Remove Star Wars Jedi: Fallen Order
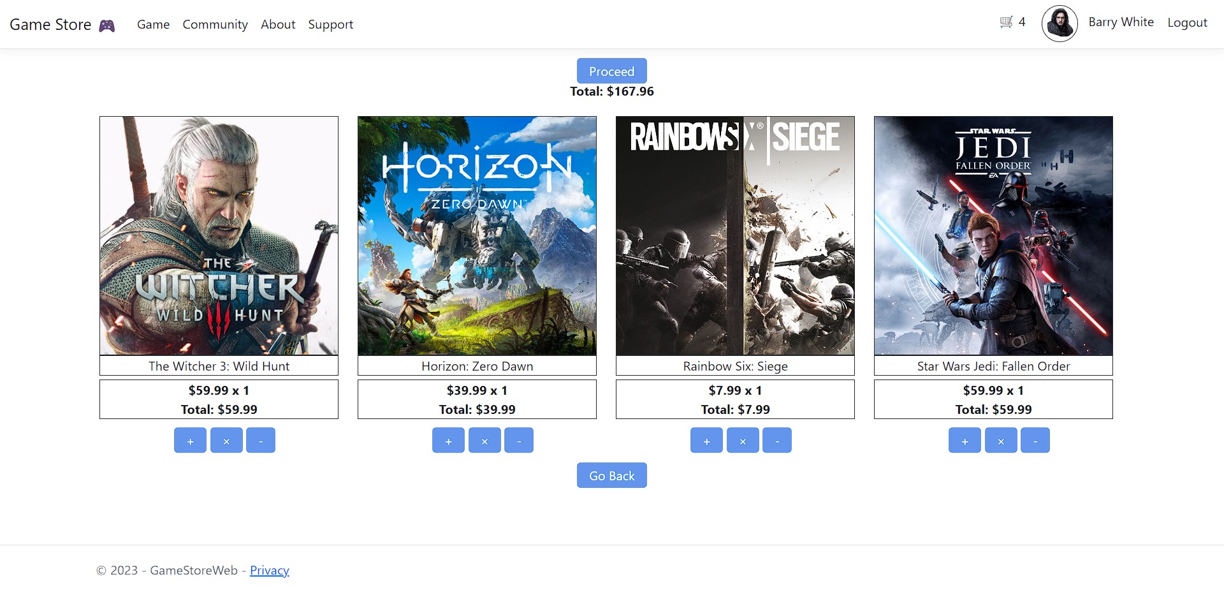This screenshot has width=1224, height=590. click(1001, 440)
